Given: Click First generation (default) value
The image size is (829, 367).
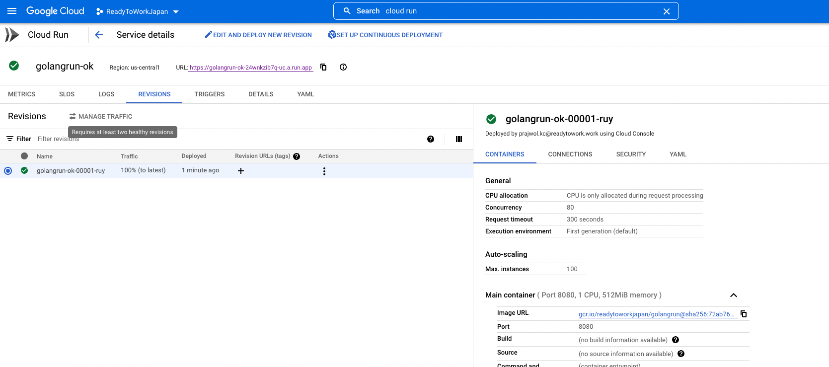Looking at the screenshot, I should point(602,231).
